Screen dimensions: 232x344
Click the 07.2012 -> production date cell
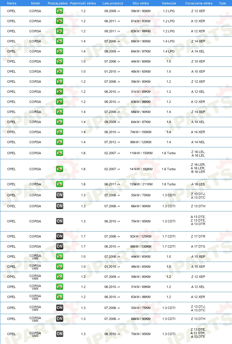pyautogui.click(x=112, y=142)
